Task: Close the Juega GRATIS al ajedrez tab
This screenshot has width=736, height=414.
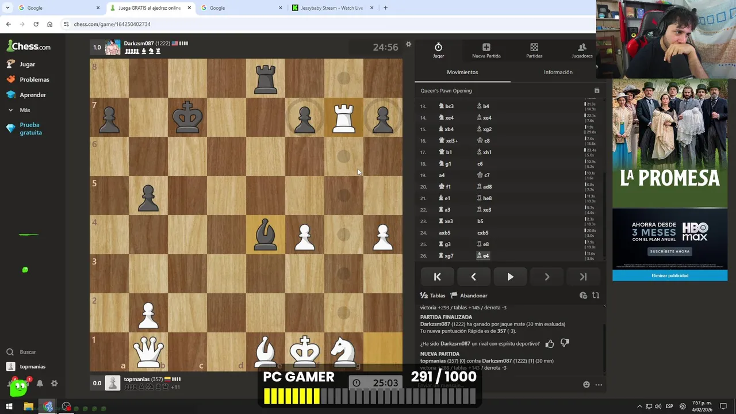Action: coord(189,8)
